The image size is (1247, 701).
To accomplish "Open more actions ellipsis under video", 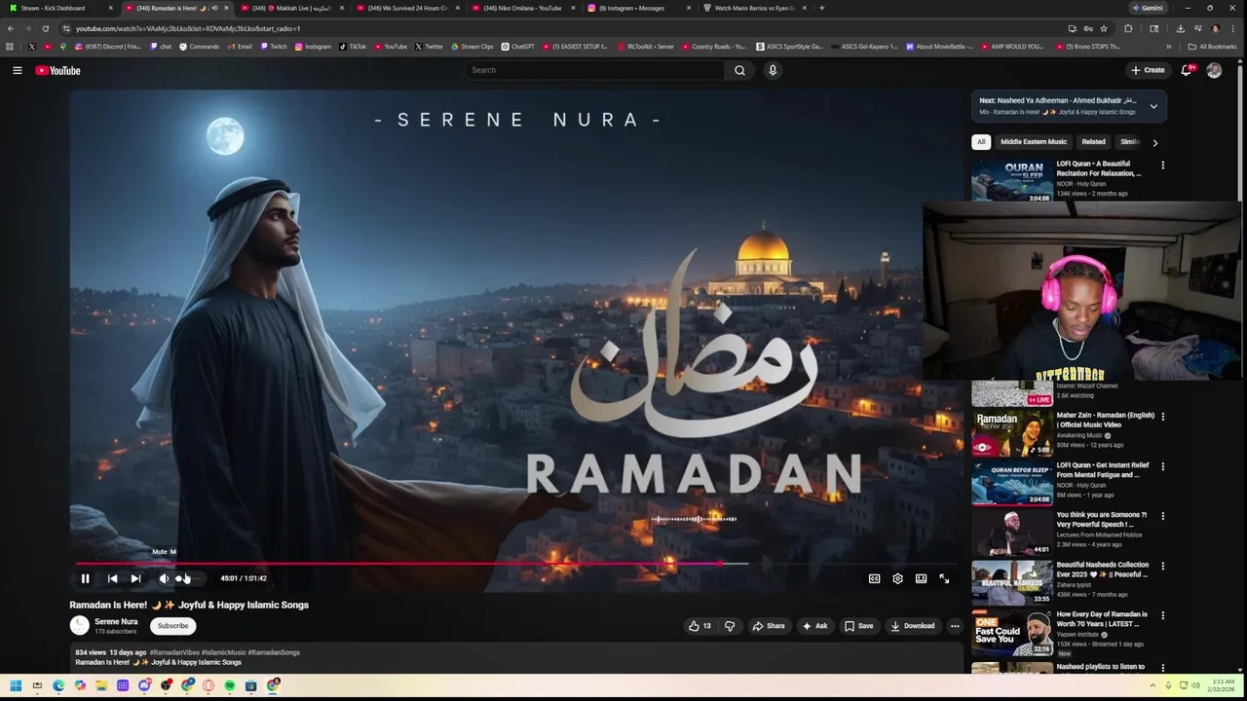I will 955,626.
